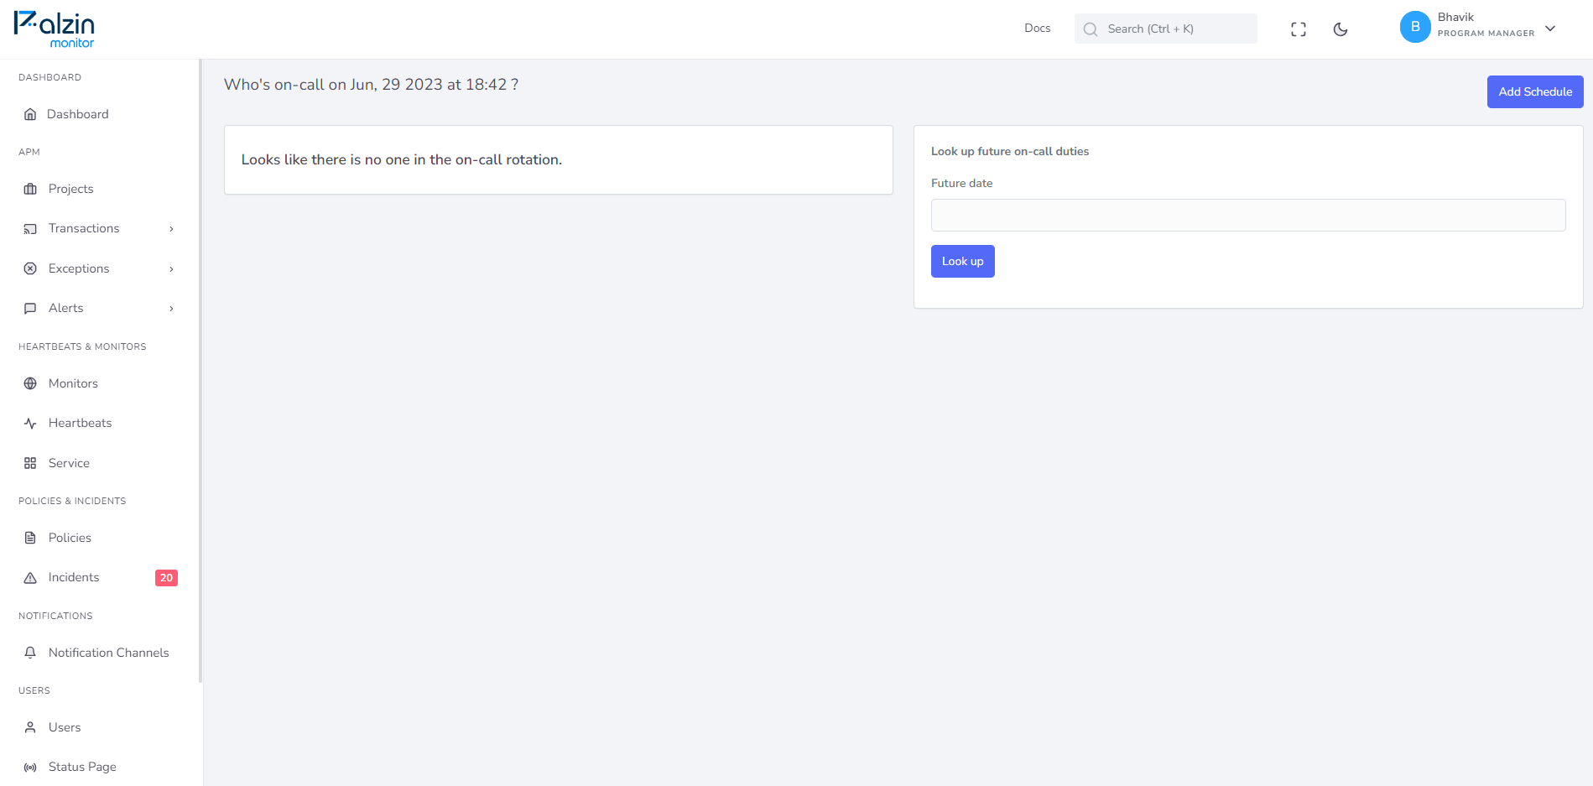
Task: Click the Alerts message icon
Action: tap(30, 308)
